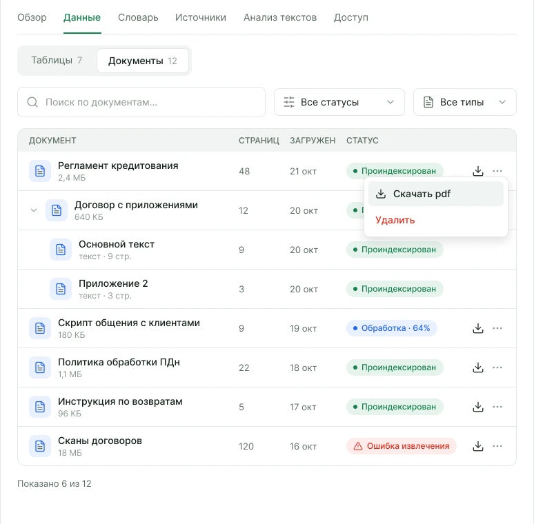Click the 21 окт upload date
The width and height of the screenshot is (534, 524).
tap(303, 171)
